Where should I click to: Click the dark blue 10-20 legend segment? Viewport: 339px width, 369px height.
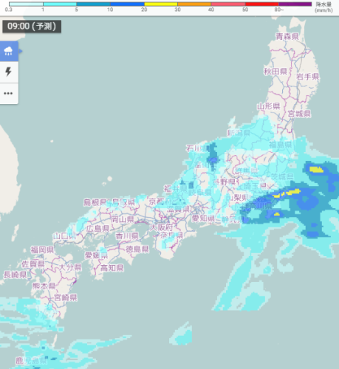(x=127, y=4)
